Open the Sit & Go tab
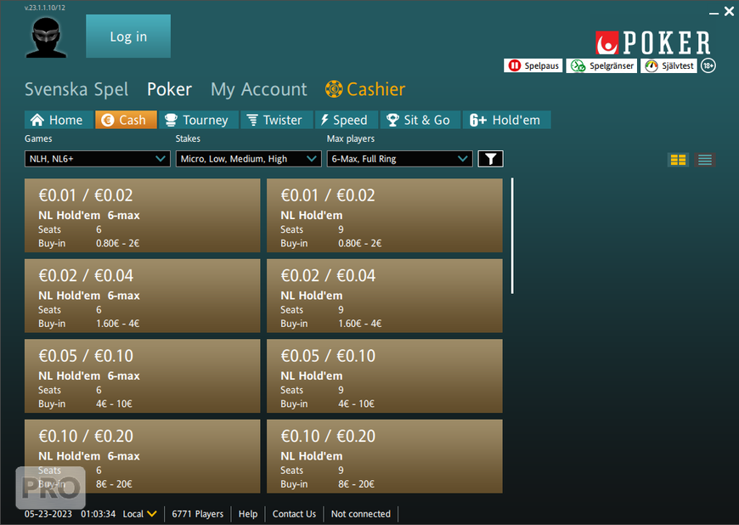The height and width of the screenshot is (525, 739). click(419, 120)
